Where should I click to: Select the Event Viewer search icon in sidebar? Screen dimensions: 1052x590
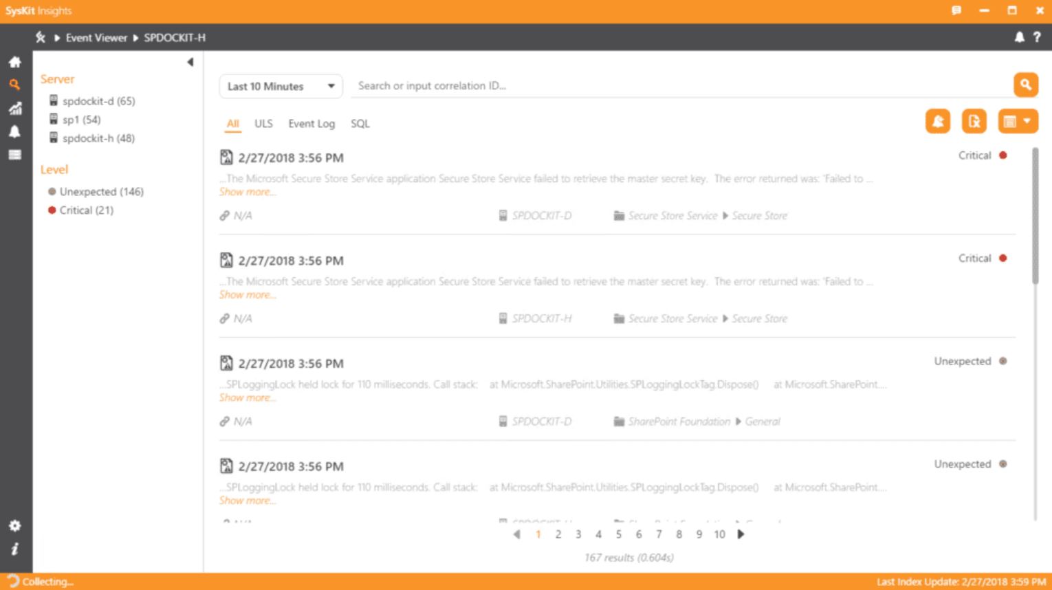14,85
